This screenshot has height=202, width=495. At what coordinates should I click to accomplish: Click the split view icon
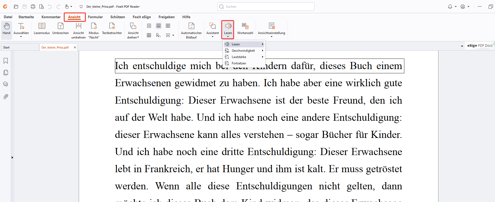tap(168, 35)
